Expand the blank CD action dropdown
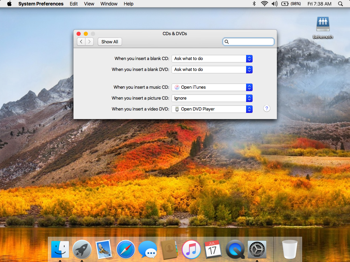This screenshot has height=262, width=350. tap(212, 59)
